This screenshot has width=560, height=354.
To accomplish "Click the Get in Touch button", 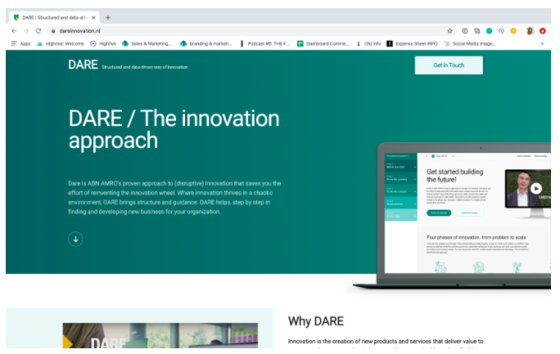I will (x=449, y=65).
